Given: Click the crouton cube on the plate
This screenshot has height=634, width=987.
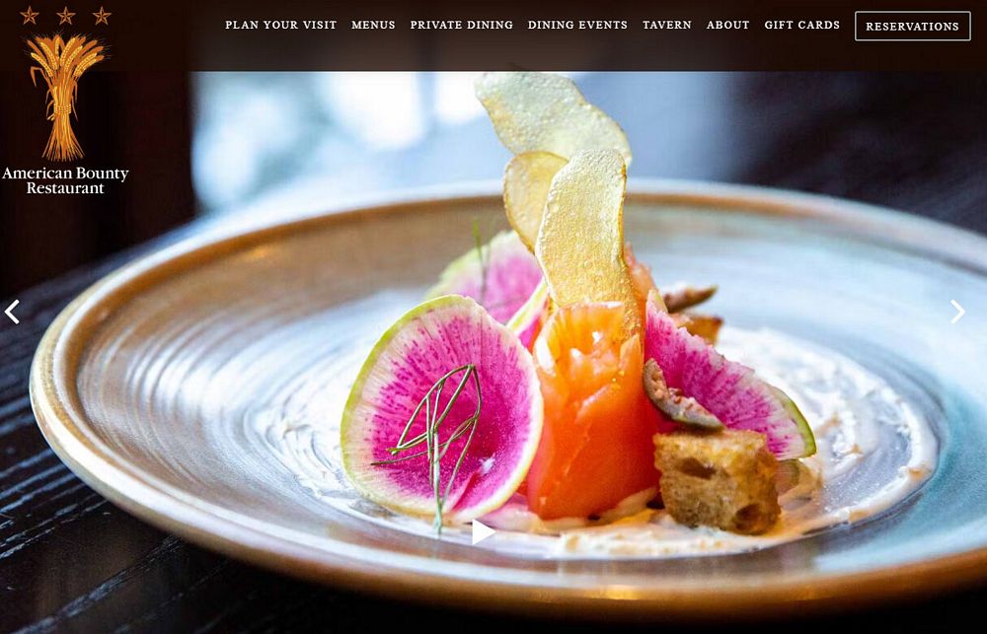Looking at the screenshot, I should 717,480.
